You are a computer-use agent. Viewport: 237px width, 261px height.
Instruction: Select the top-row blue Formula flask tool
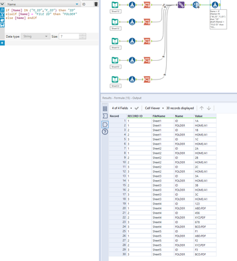pyautogui.click(x=132, y=5)
